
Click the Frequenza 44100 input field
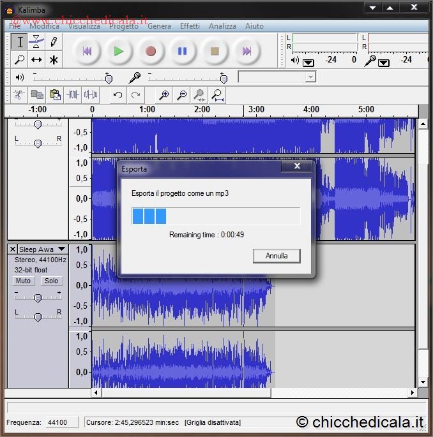[x=61, y=422]
